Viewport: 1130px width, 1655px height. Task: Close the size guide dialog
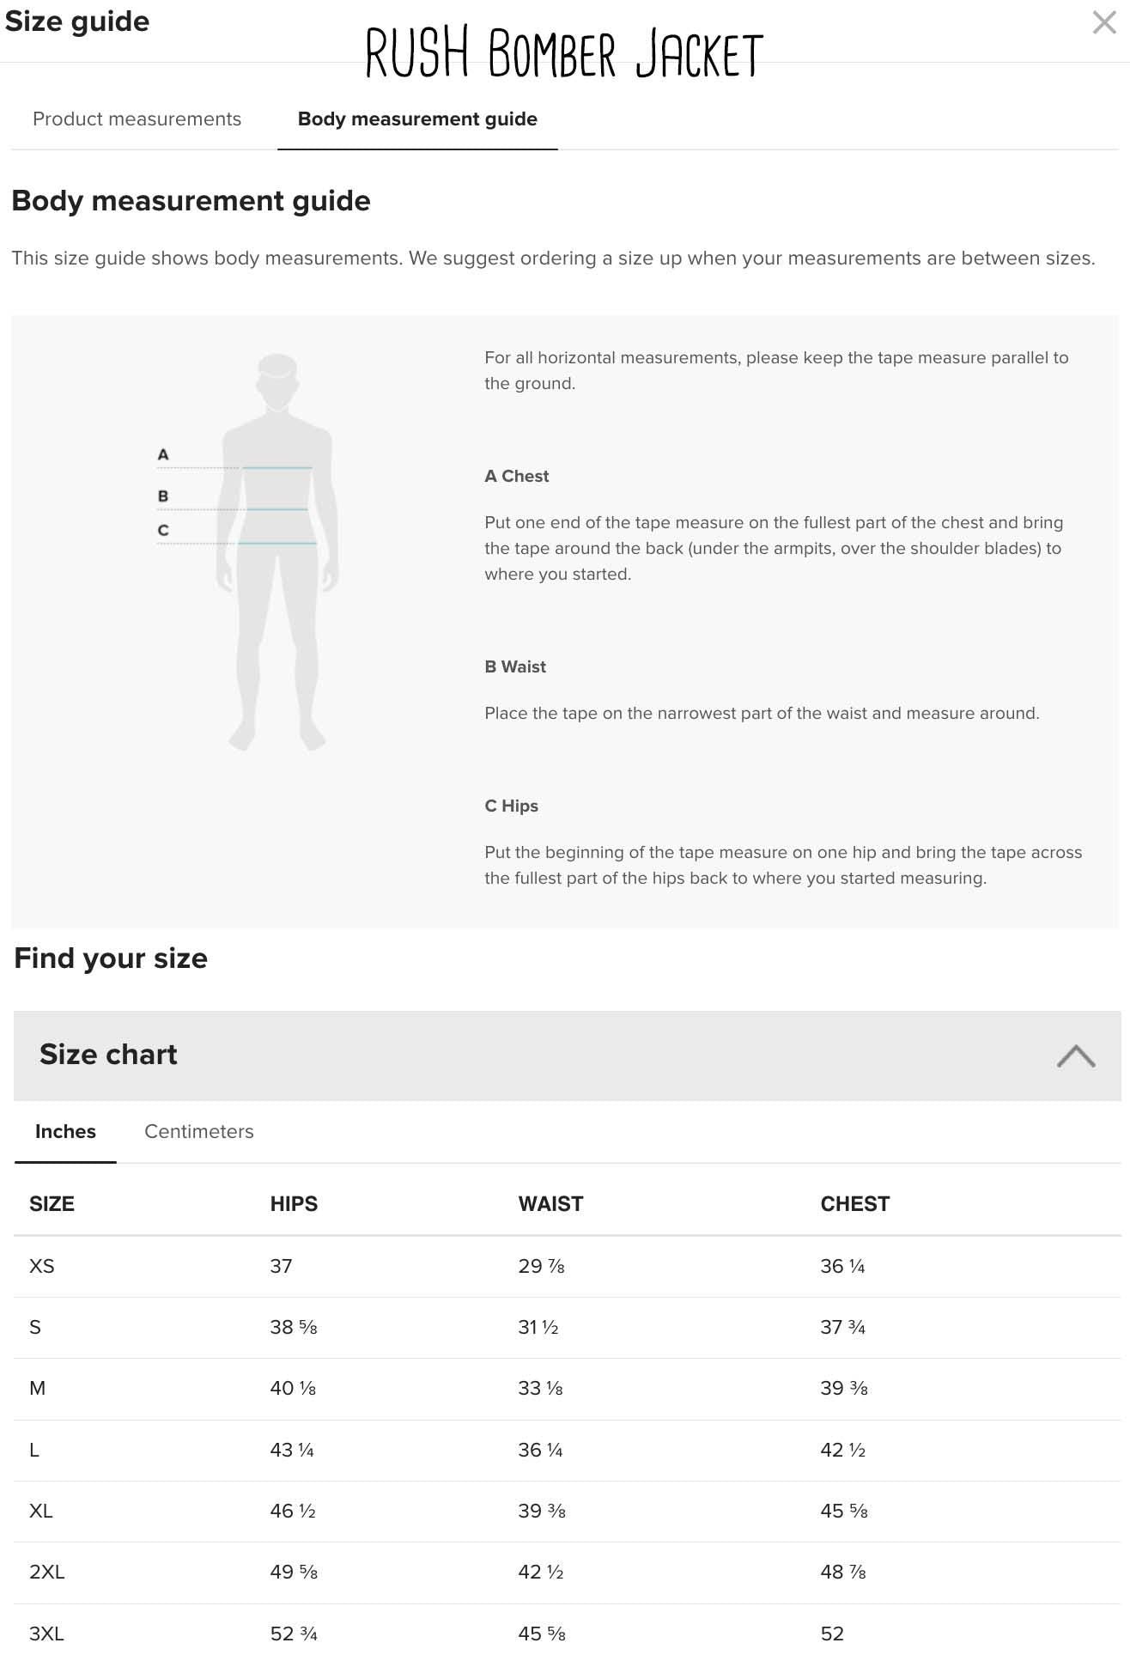[x=1103, y=22]
